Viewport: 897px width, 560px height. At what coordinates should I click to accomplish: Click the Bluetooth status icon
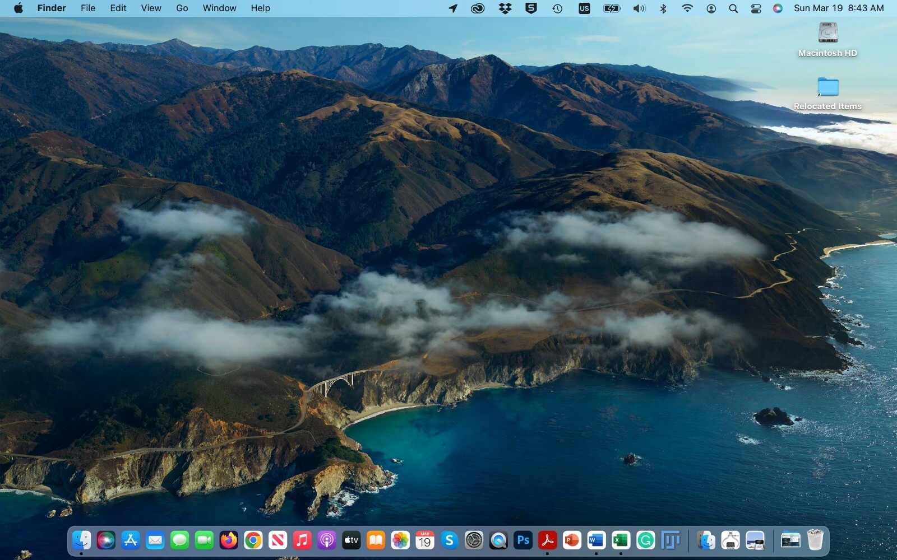pos(663,8)
